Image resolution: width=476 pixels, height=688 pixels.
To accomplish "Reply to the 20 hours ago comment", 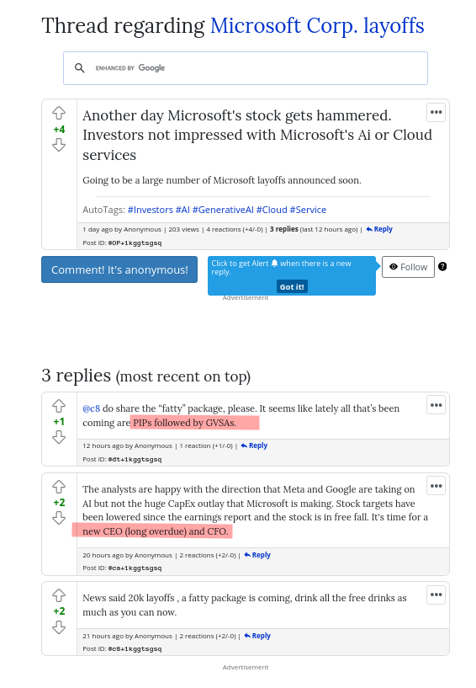I will (x=257, y=555).
